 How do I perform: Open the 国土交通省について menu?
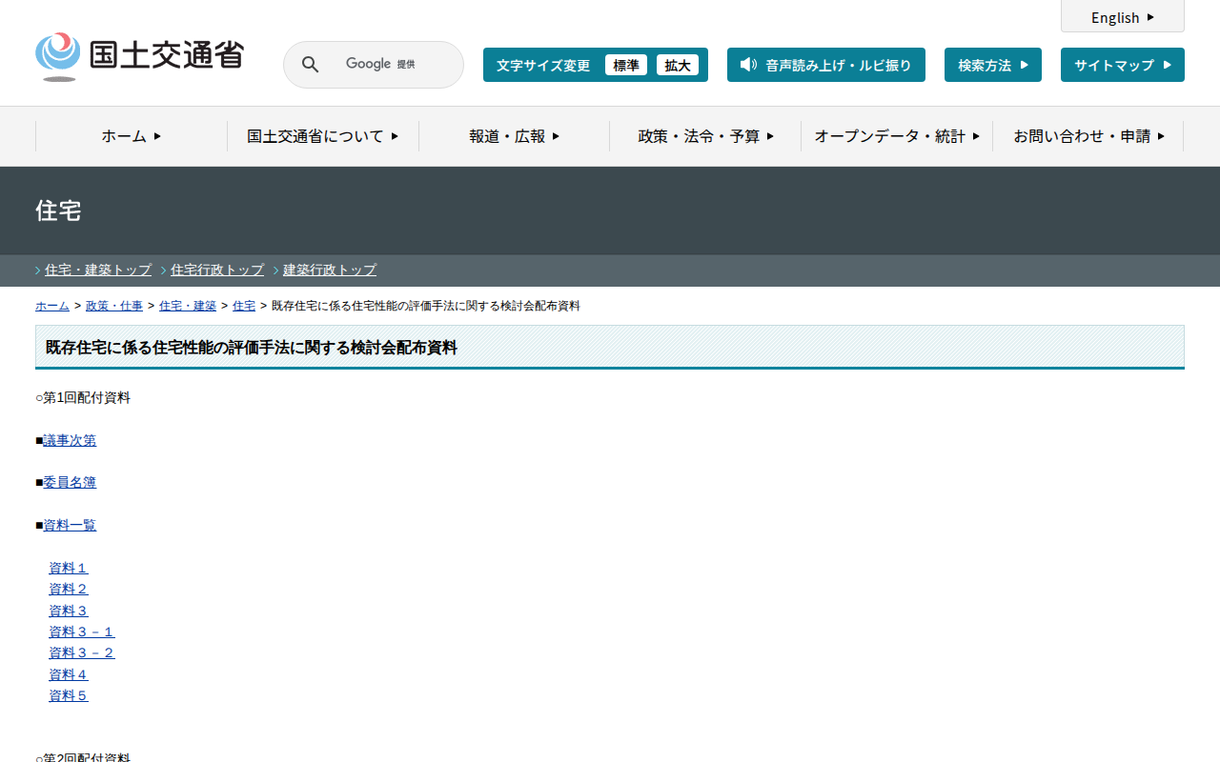click(x=323, y=136)
